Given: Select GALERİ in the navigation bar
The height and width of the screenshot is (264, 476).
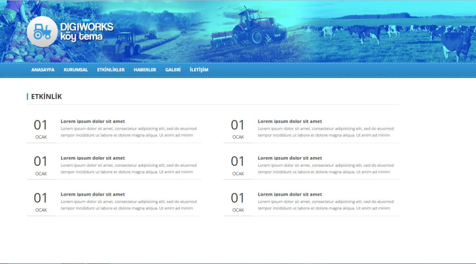Looking at the screenshot, I should [x=173, y=70].
